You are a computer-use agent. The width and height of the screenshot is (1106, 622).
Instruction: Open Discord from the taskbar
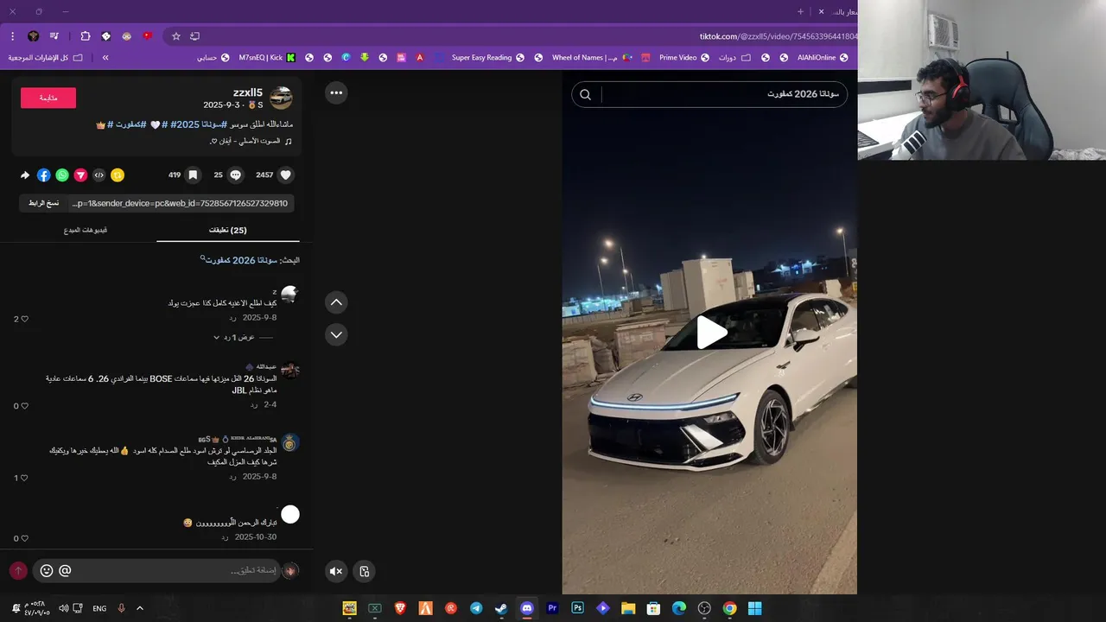[x=527, y=608]
